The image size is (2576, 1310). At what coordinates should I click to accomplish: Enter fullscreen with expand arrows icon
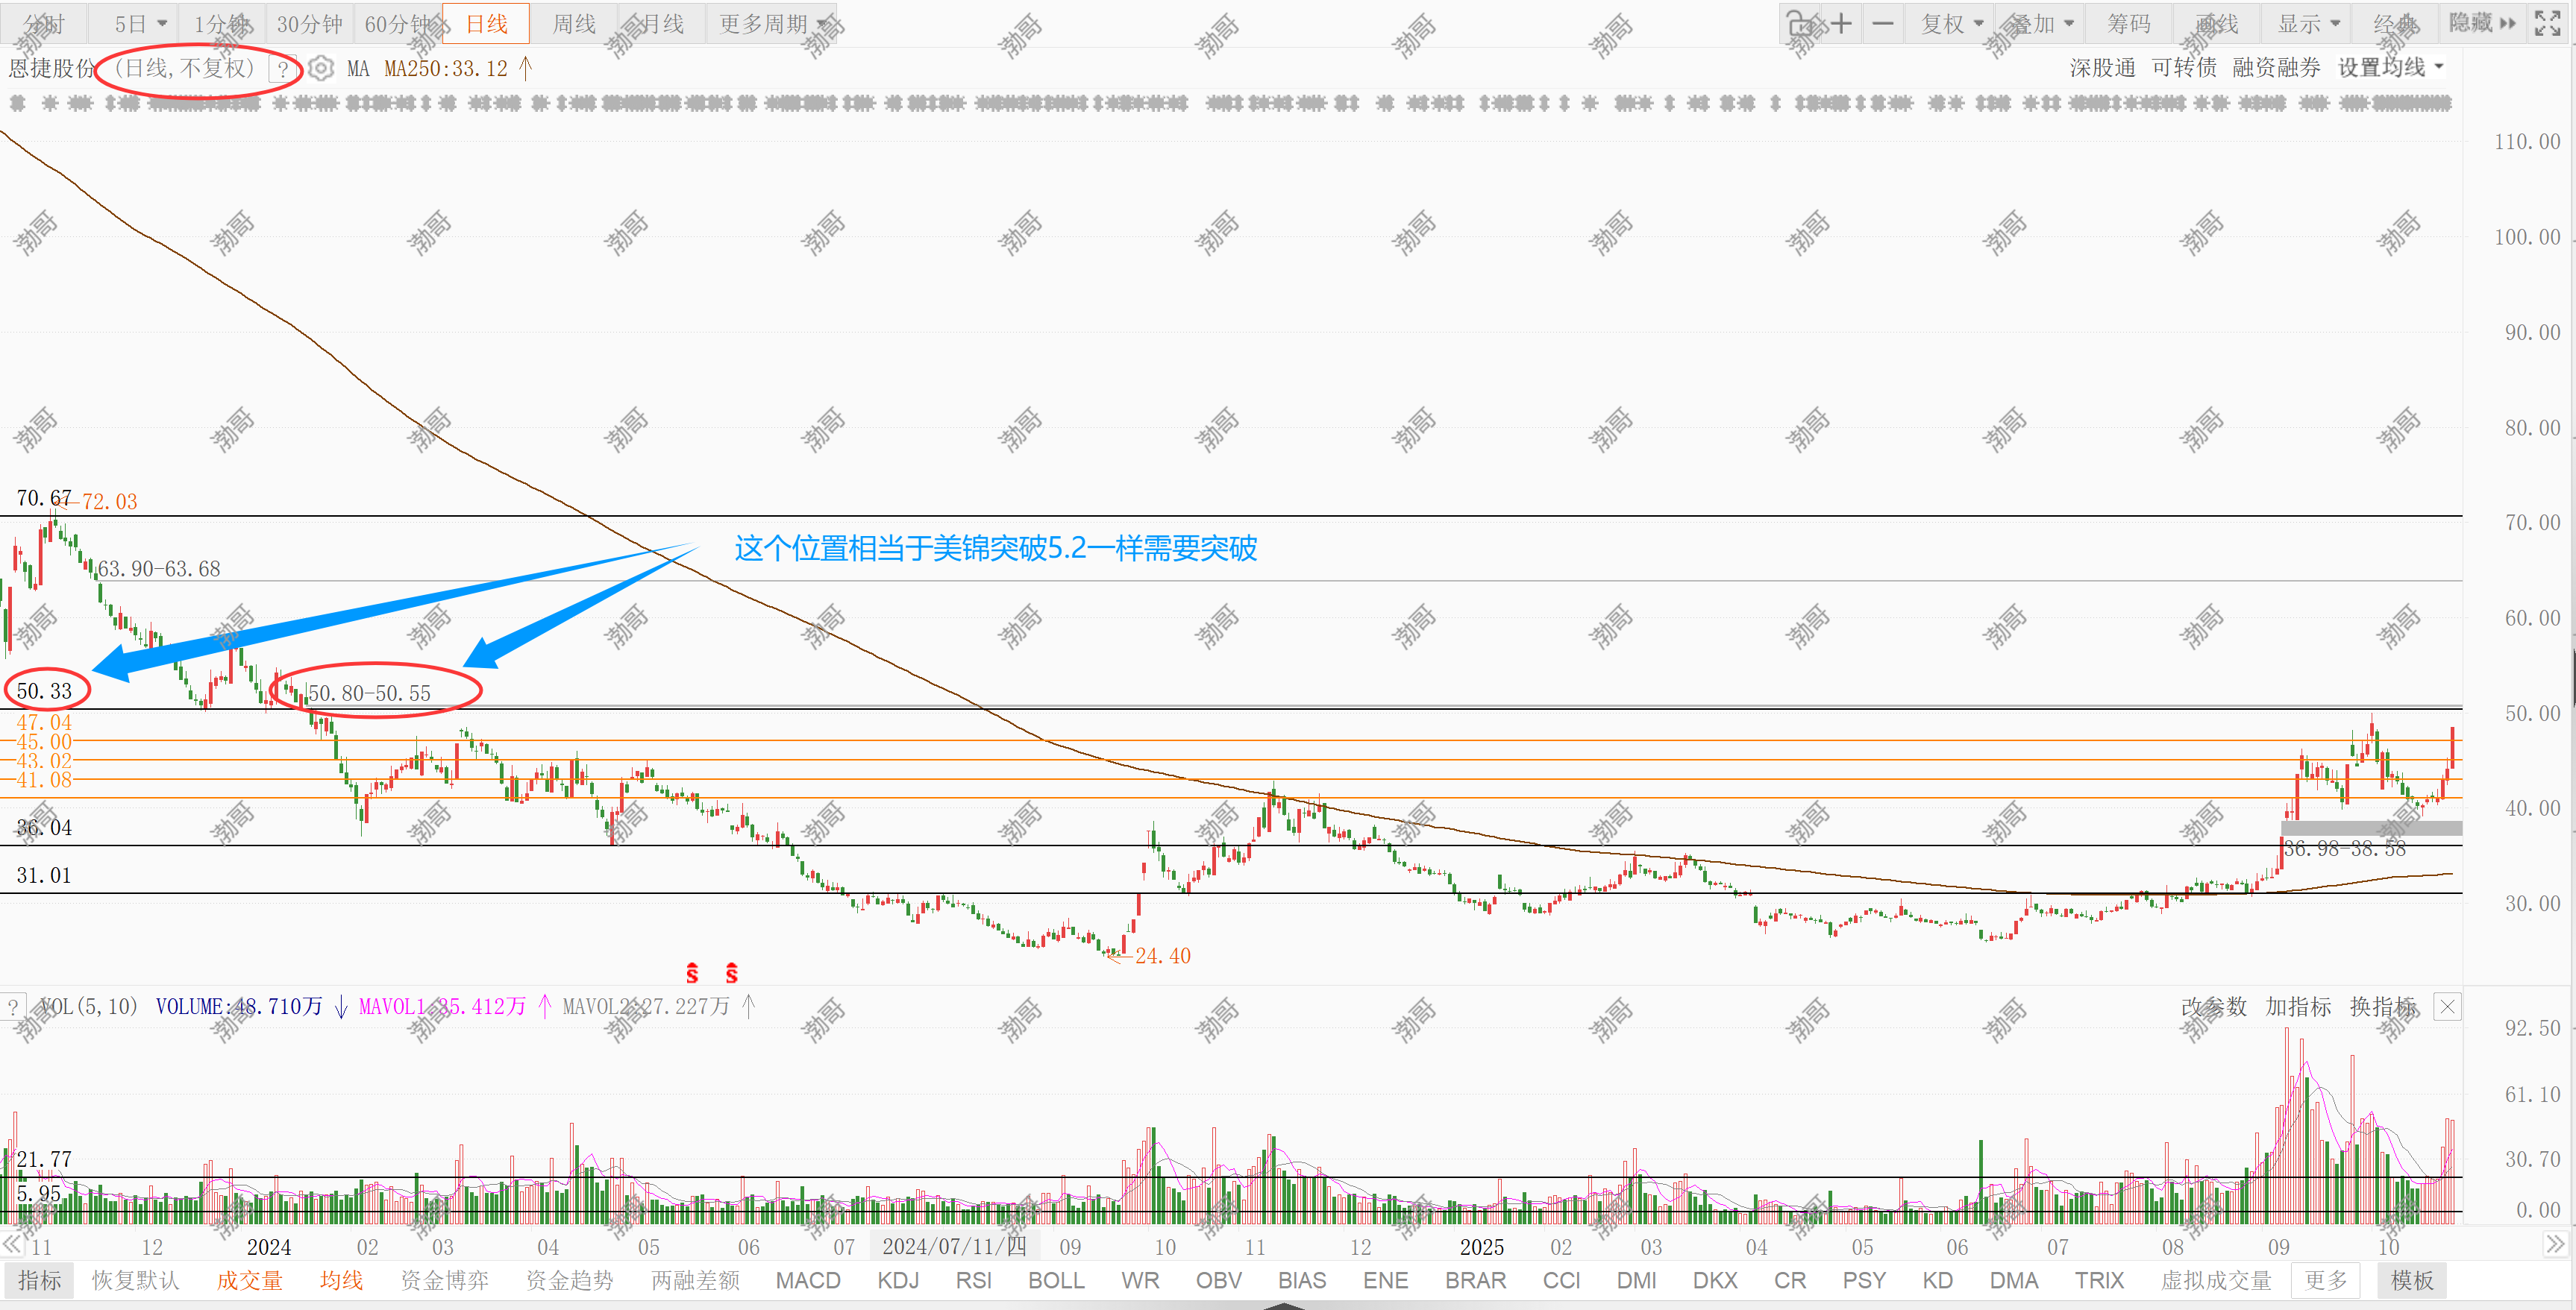click(2548, 23)
